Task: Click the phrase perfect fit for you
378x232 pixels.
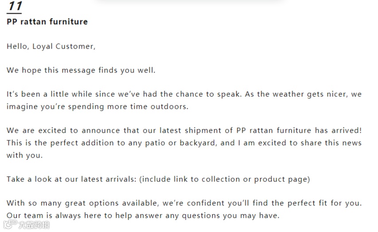Action: click(324, 203)
